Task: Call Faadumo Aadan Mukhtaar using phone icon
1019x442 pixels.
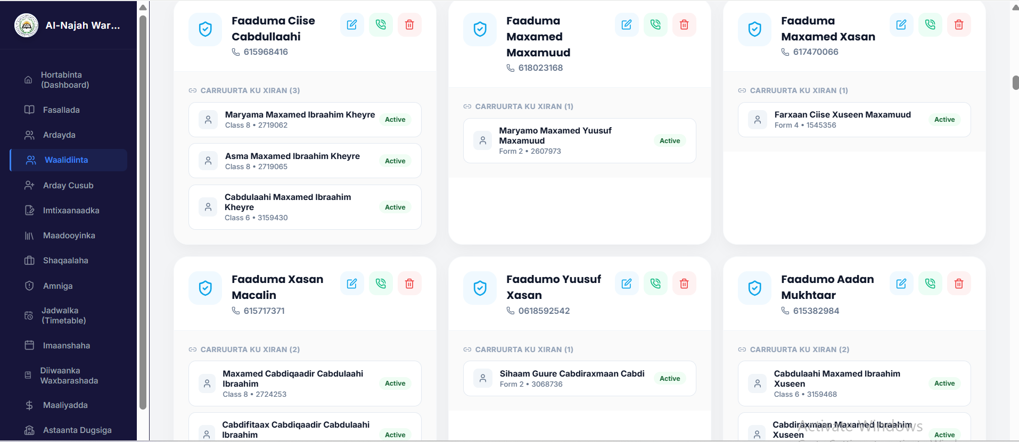Action: point(930,283)
